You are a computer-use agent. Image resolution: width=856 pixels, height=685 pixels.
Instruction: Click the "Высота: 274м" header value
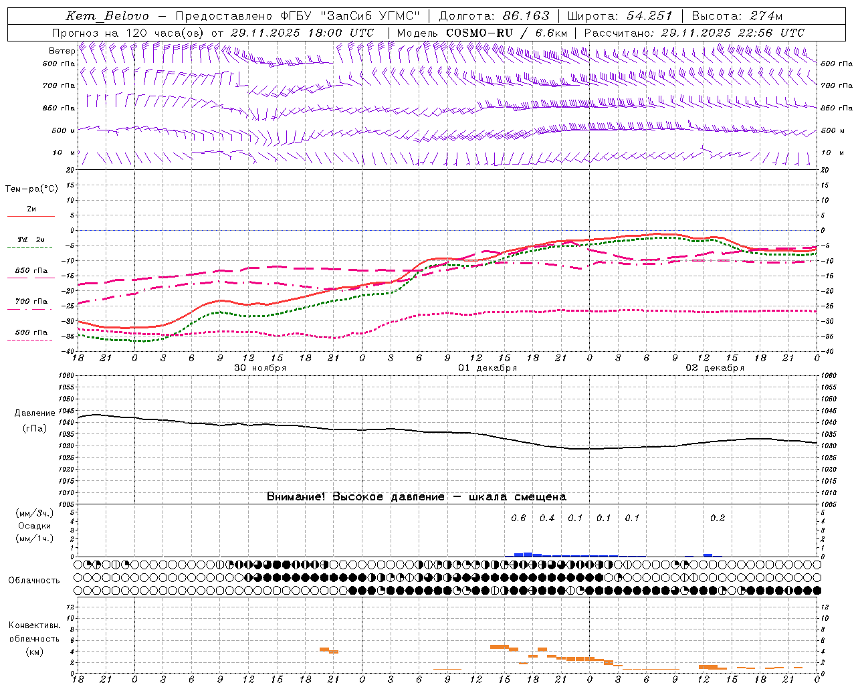coord(738,16)
